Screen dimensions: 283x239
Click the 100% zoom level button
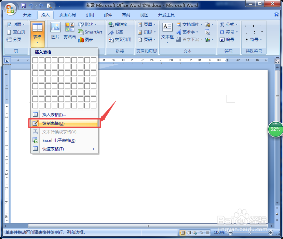coord(219,233)
